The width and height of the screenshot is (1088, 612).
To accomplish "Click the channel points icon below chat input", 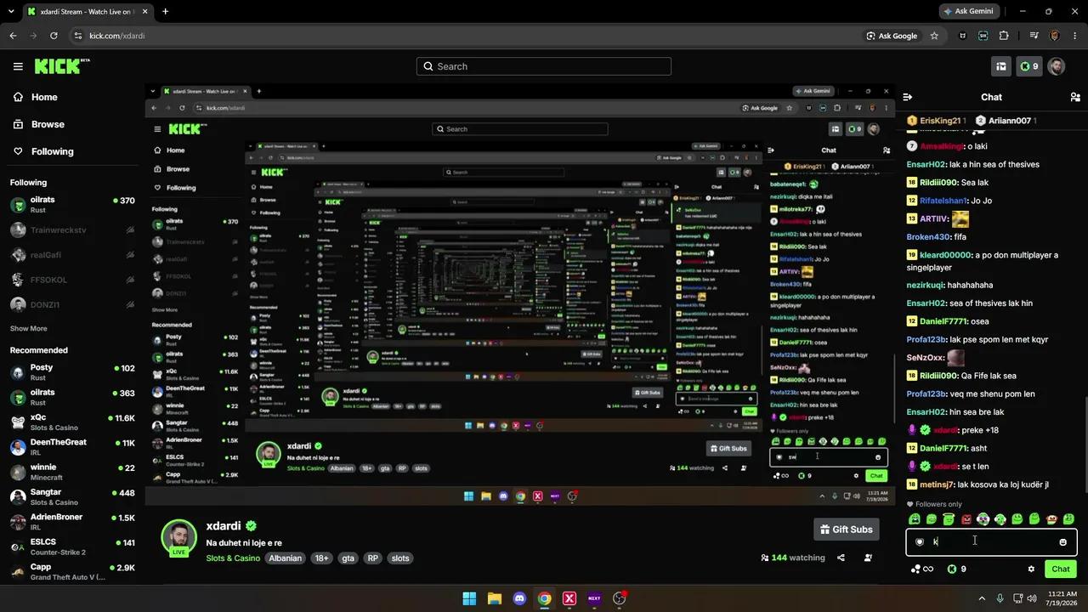I will pos(921,569).
